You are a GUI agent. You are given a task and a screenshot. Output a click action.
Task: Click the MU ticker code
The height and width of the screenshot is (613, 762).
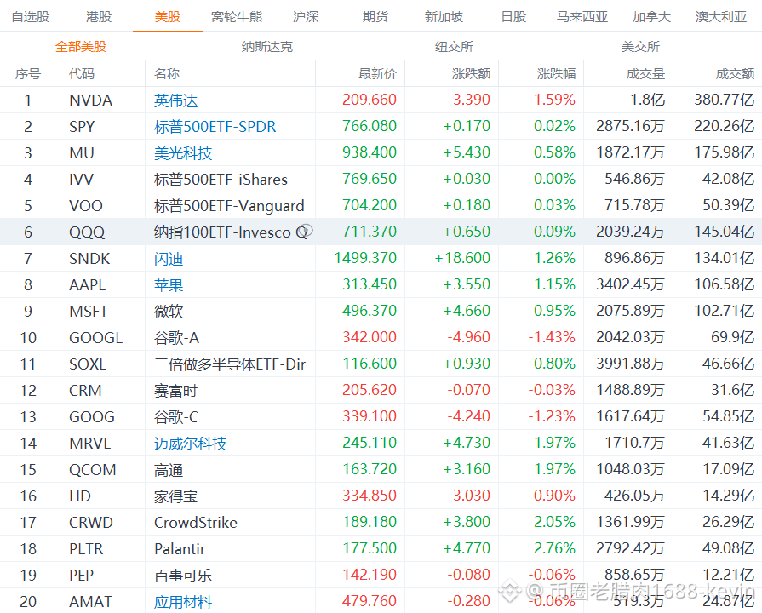[x=81, y=152]
